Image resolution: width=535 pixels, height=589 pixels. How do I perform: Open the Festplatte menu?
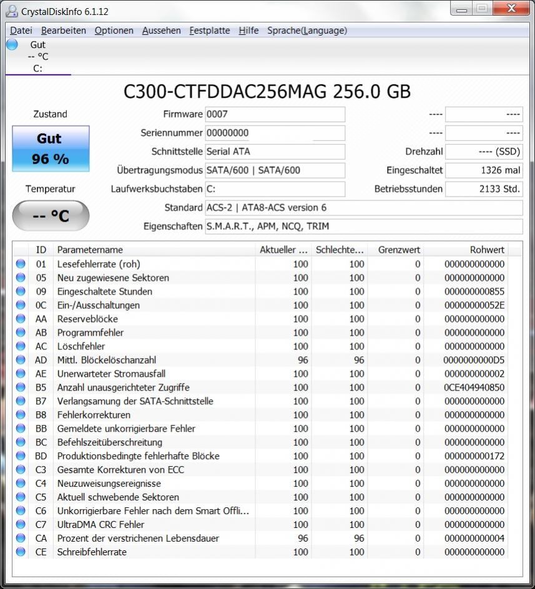pyautogui.click(x=209, y=31)
